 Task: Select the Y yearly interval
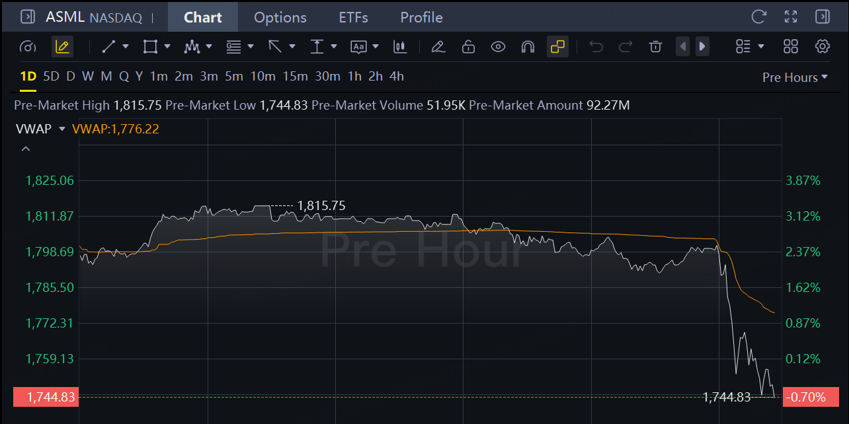click(x=139, y=77)
